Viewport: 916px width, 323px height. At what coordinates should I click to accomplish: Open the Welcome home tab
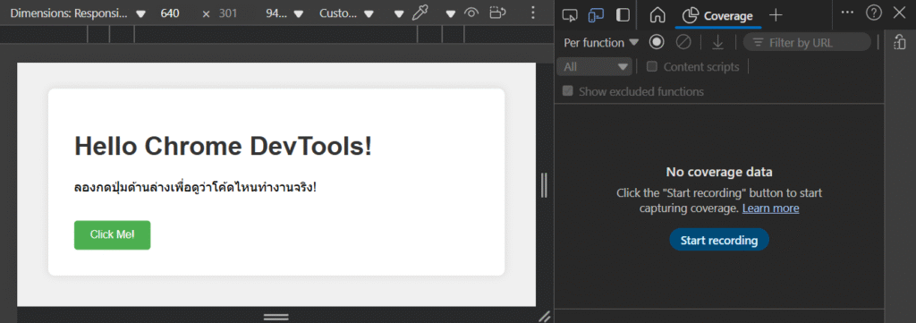[657, 15]
